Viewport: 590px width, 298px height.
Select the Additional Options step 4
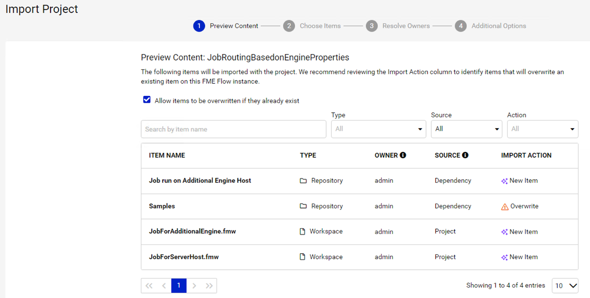tap(490, 26)
